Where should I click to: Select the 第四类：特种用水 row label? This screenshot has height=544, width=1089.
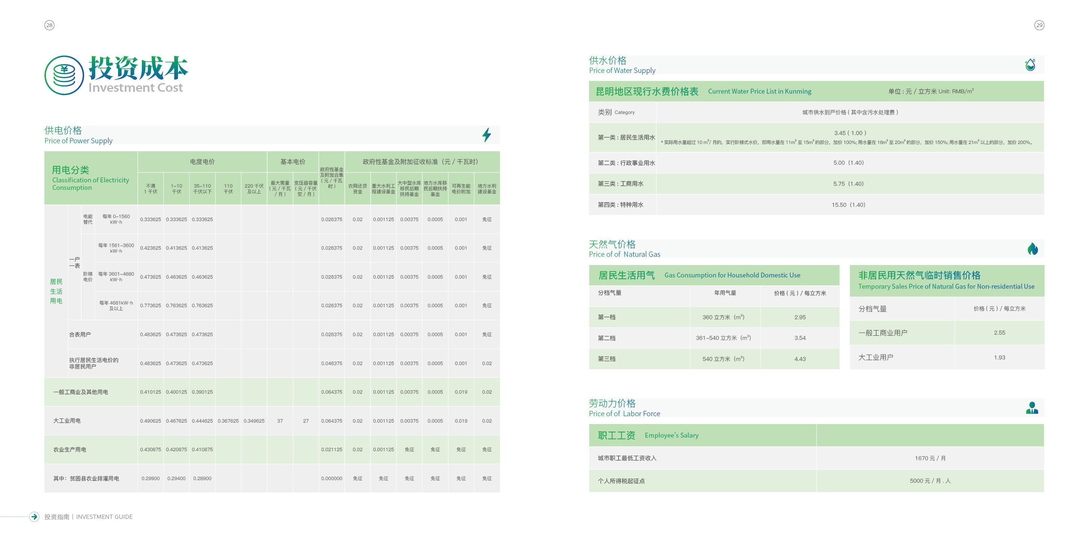[621, 205]
